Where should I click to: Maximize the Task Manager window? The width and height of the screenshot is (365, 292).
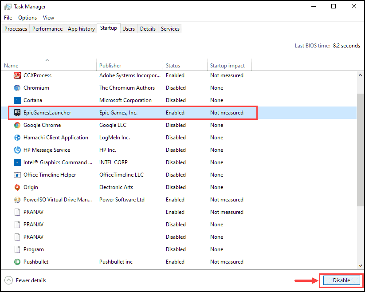point(334,7)
